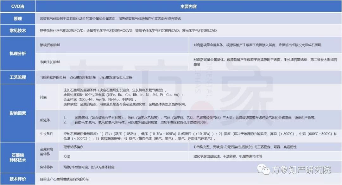Select the alloy substrate line 'Co-Ni, Au-Ni, Ni-Mo'
342x185 pixels.
(100, 99)
